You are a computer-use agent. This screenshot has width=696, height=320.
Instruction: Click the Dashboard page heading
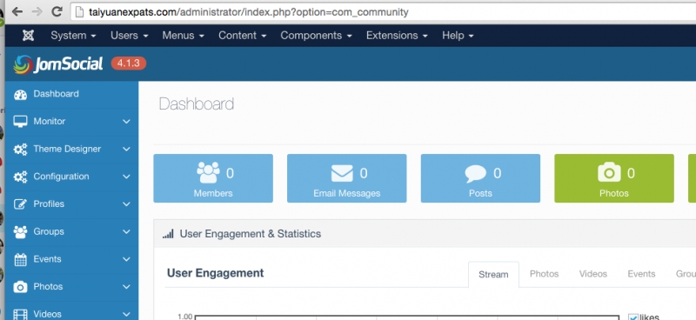[197, 103]
